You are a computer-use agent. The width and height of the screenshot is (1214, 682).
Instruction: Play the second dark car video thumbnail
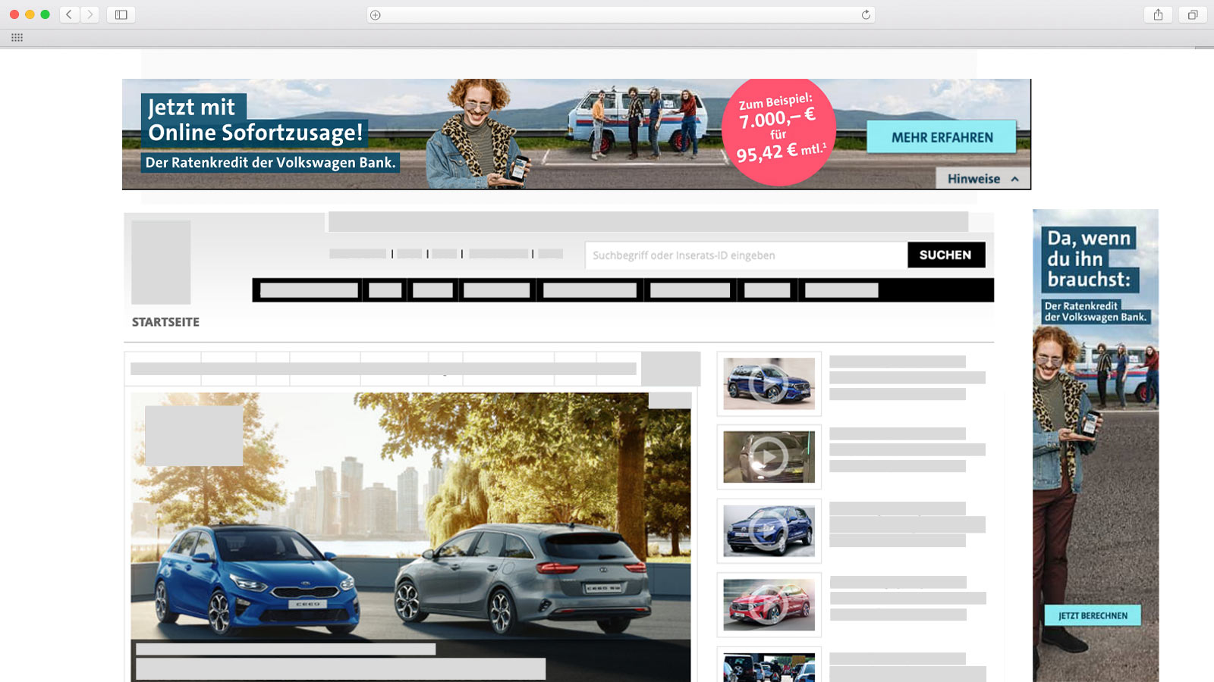769,457
